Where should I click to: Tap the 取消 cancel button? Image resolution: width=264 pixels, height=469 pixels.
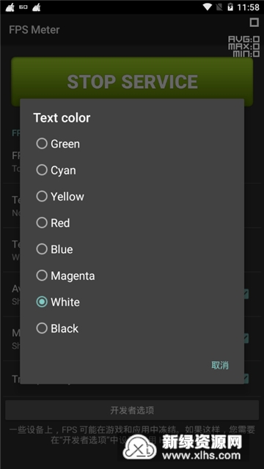pos(220,365)
